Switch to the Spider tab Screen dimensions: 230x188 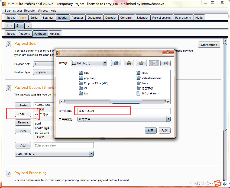[34, 18]
